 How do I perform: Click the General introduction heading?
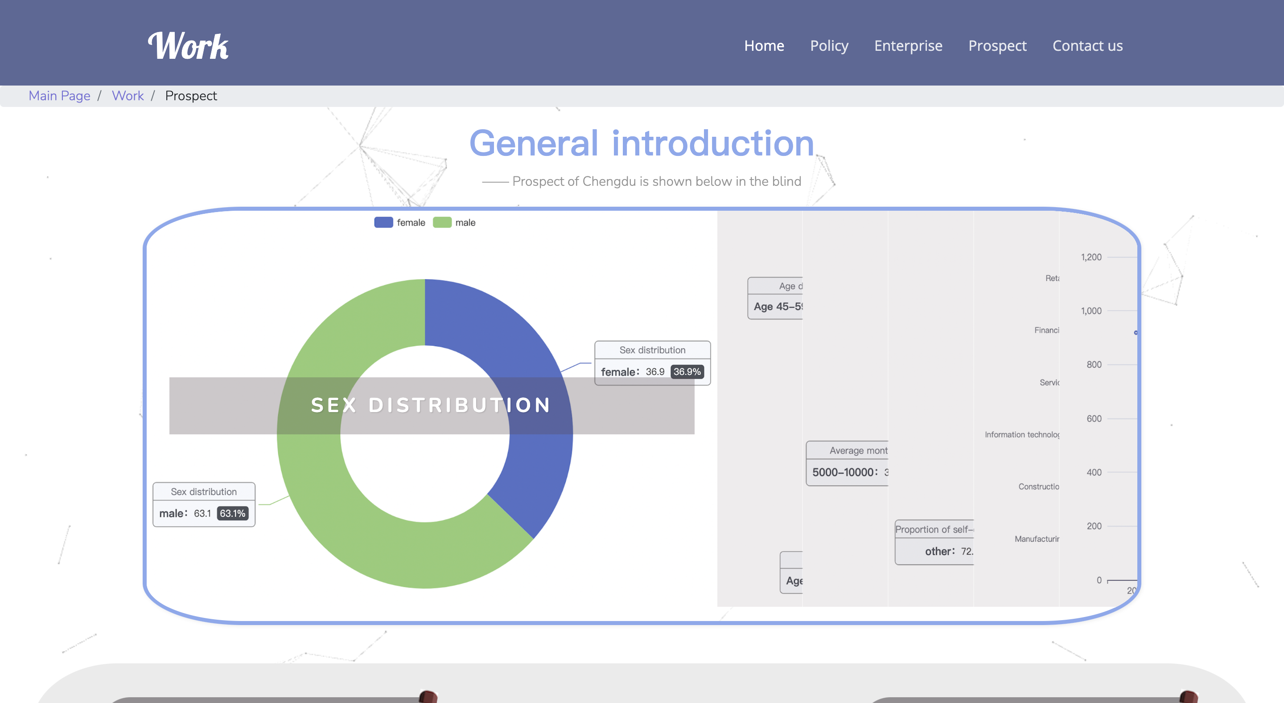tap(642, 143)
